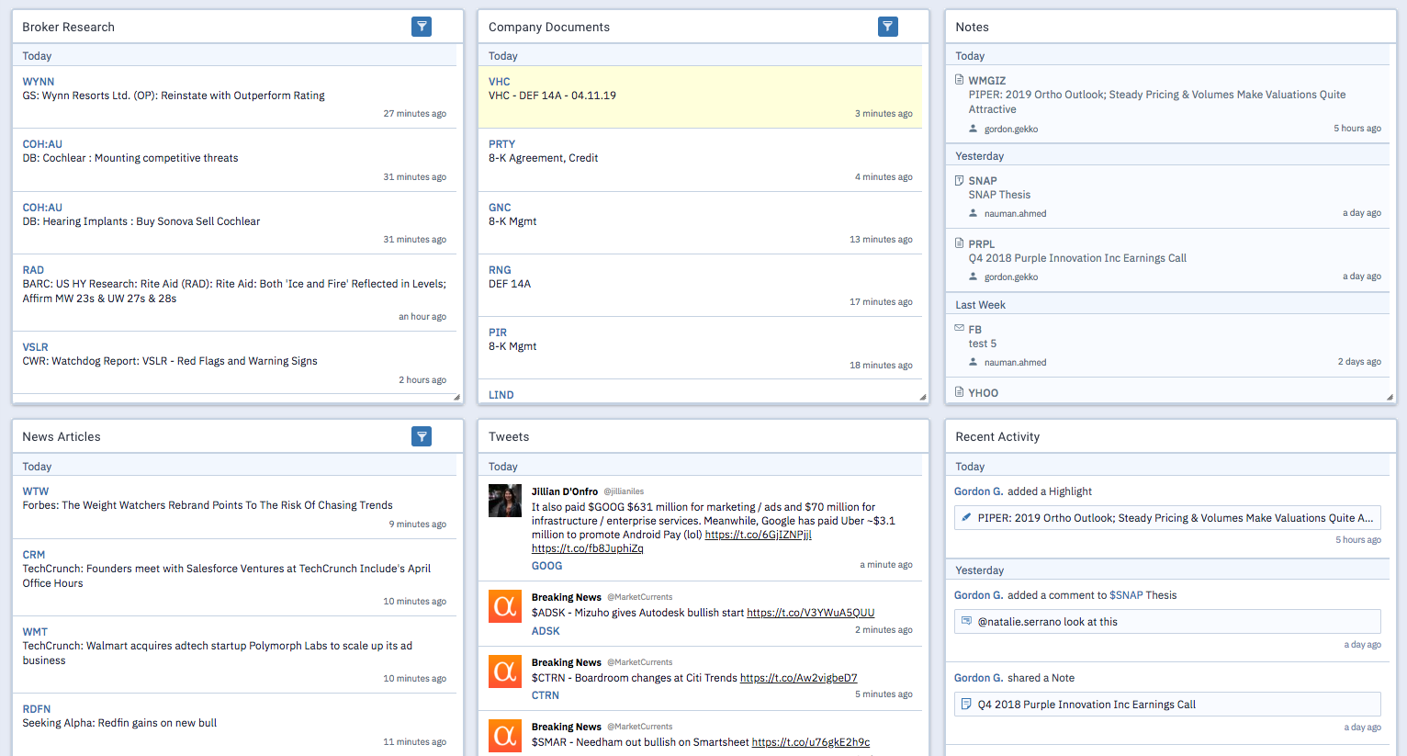Click the resize handle of Company Documents panel
The width and height of the screenshot is (1407, 756).
(x=924, y=398)
